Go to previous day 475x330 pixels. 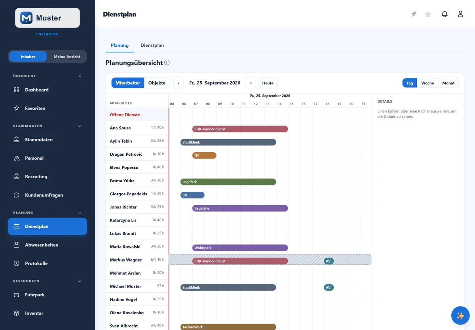[179, 83]
